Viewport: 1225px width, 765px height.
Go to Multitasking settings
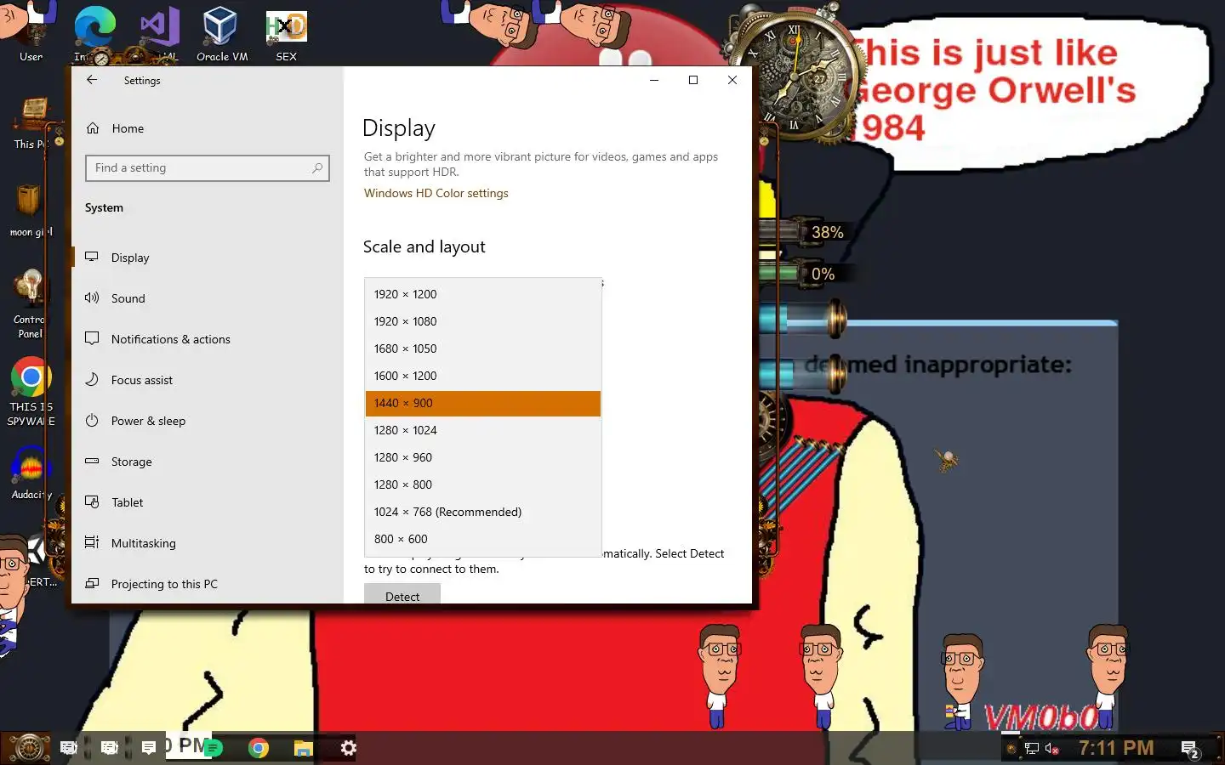208,543
